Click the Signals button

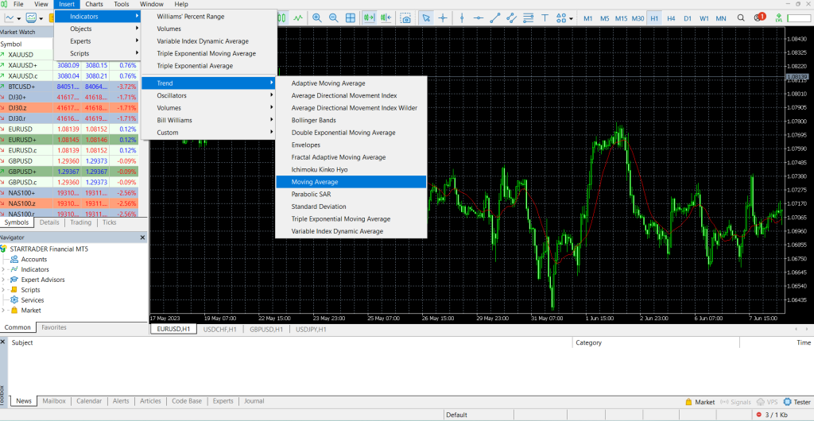(736, 402)
